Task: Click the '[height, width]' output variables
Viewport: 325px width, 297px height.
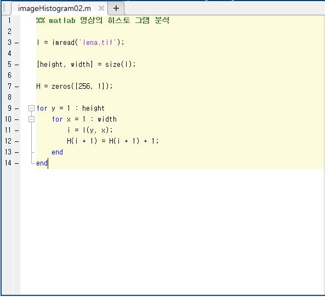Action: [x=65, y=64]
